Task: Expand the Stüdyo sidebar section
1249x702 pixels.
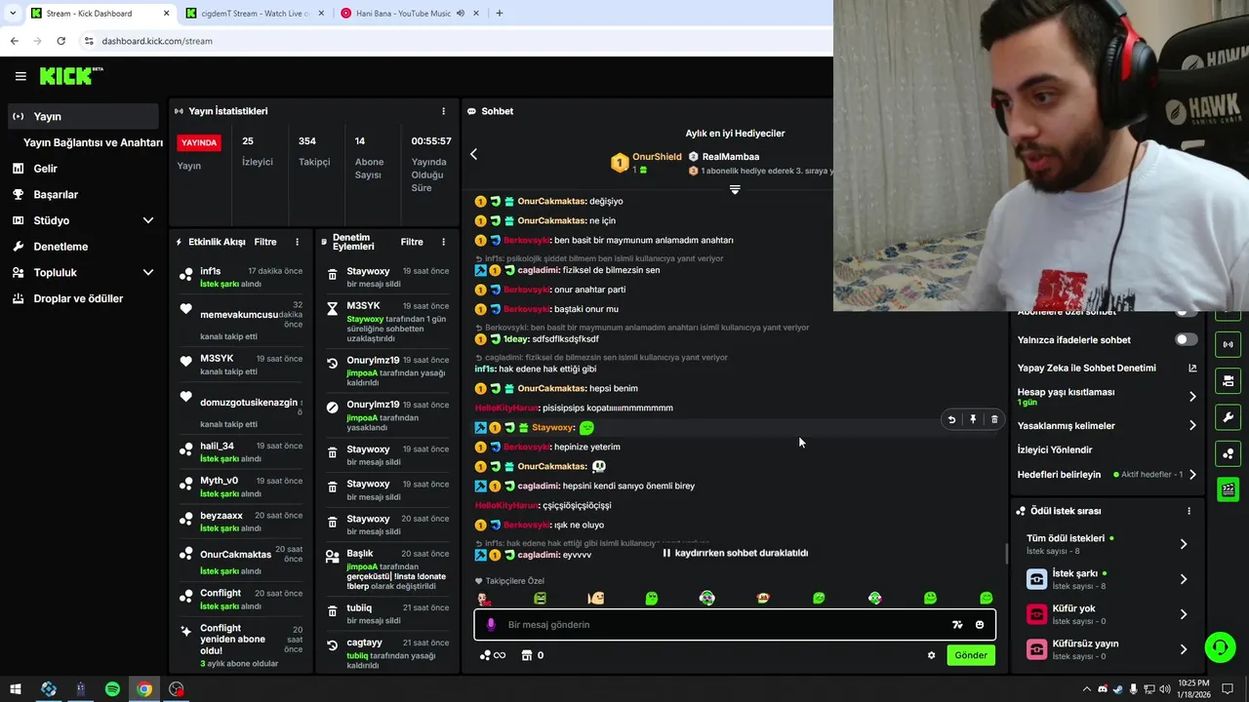Action: click(x=82, y=220)
